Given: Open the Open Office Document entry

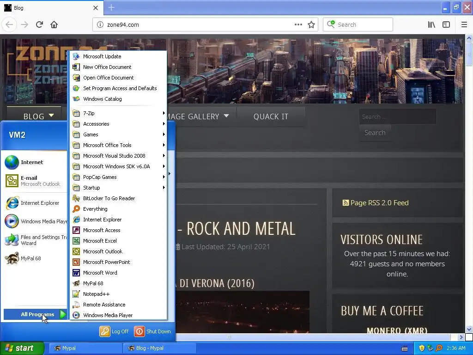Looking at the screenshot, I should [118, 78].
